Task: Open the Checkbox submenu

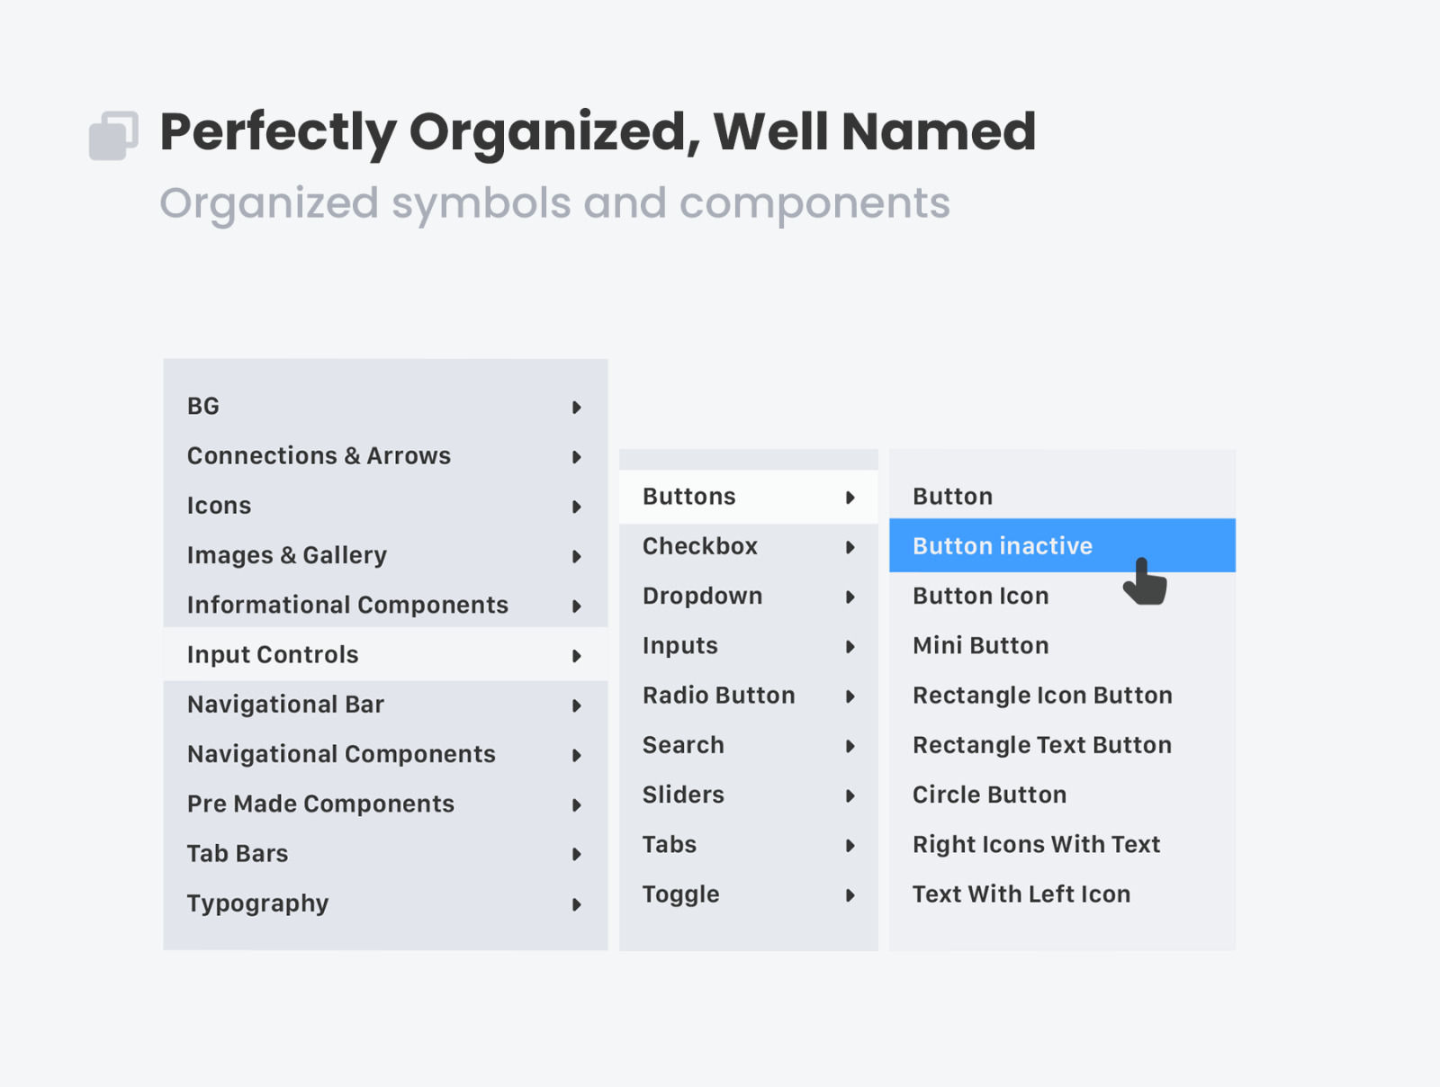Action: (x=701, y=546)
